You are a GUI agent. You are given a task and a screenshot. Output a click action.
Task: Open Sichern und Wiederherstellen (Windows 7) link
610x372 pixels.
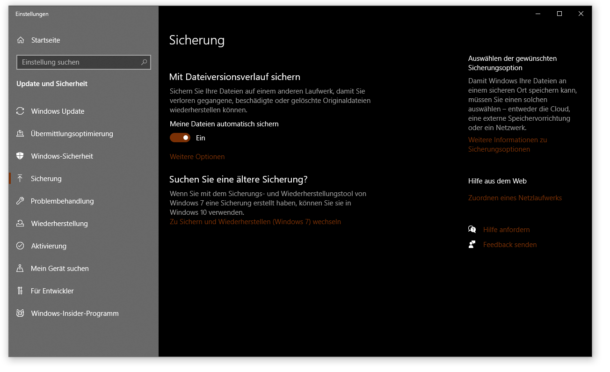click(x=255, y=222)
